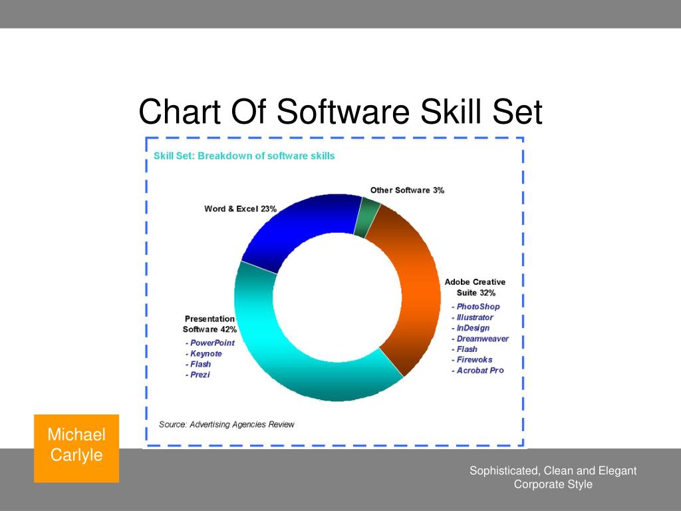Select the '- Illustrator' list item
Image resolution: width=681 pixels, height=511 pixels.
pos(472,317)
